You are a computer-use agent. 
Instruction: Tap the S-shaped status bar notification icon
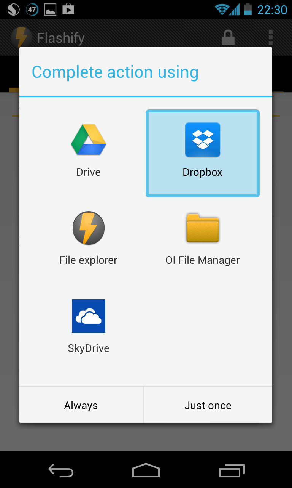[x=14, y=9]
